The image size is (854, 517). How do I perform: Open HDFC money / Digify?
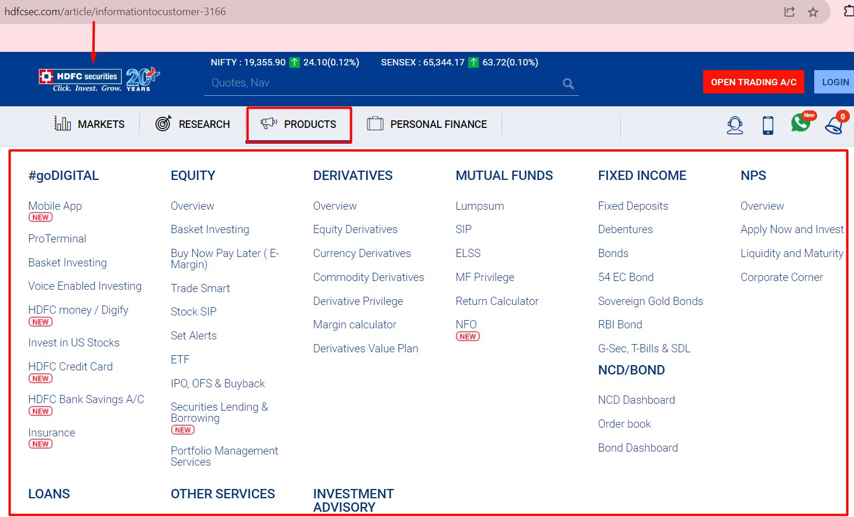tap(78, 310)
